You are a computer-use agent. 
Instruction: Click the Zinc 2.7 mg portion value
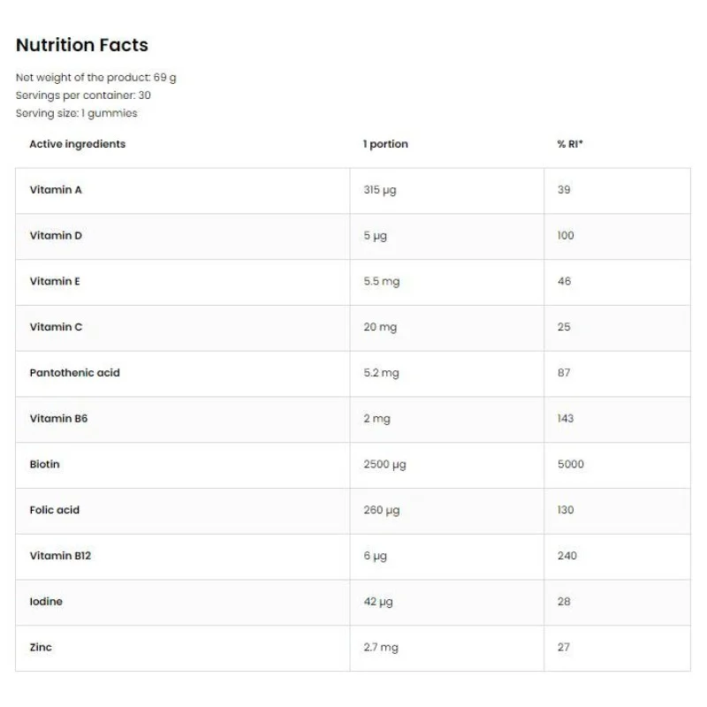(381, 648)
